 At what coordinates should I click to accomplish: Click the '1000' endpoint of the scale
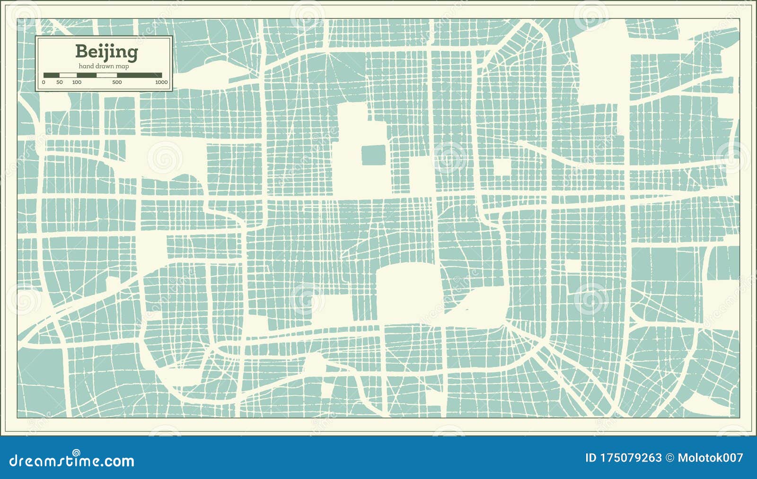pyautogui.click(x=162, y=82)
